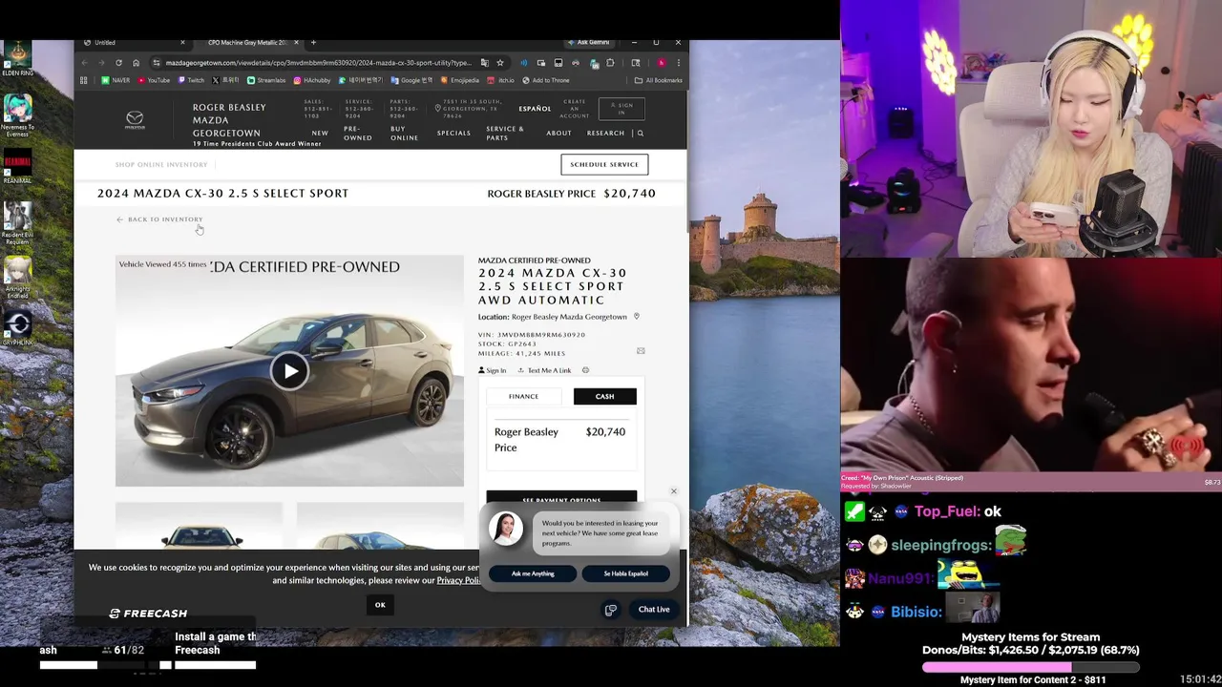Open the Chrome extensions puzzle icon
1222x687 pixels.
tap(610, 63)
